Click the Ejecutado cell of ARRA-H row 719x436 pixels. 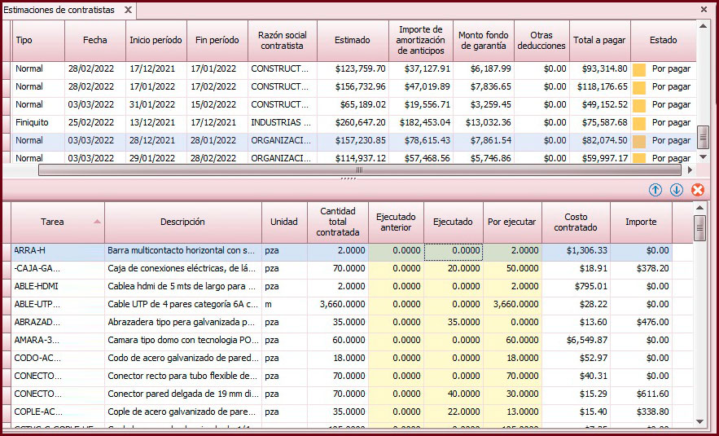(453, 251)
